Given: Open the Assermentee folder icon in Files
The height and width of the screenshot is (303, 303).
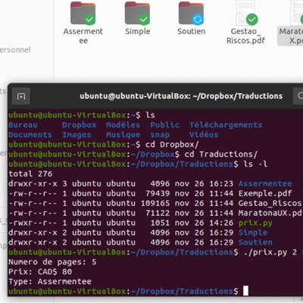Looking at the screenshot, I should click(83, 13).
